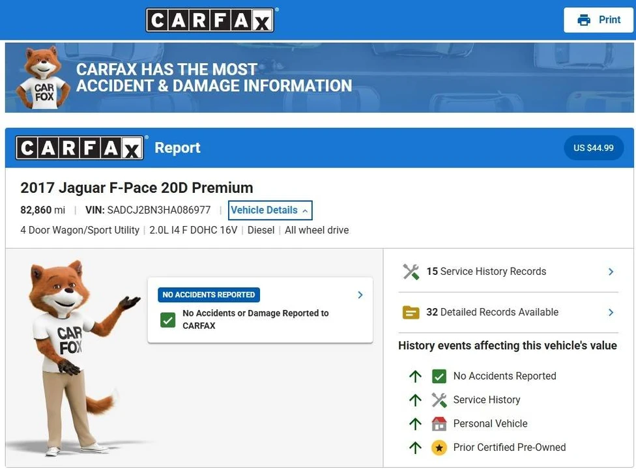Screen dimensions: 636x469
Task: Click the up arrow beside Service History
Action: (415, 400)
